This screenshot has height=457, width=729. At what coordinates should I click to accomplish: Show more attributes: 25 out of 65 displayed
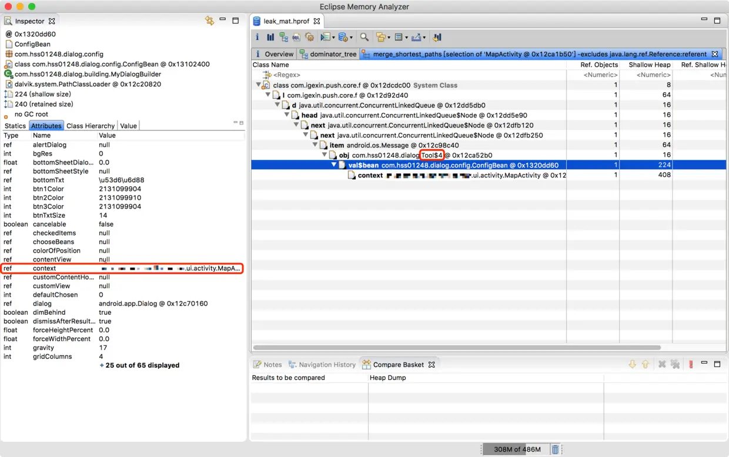click(x=140, y=365)
